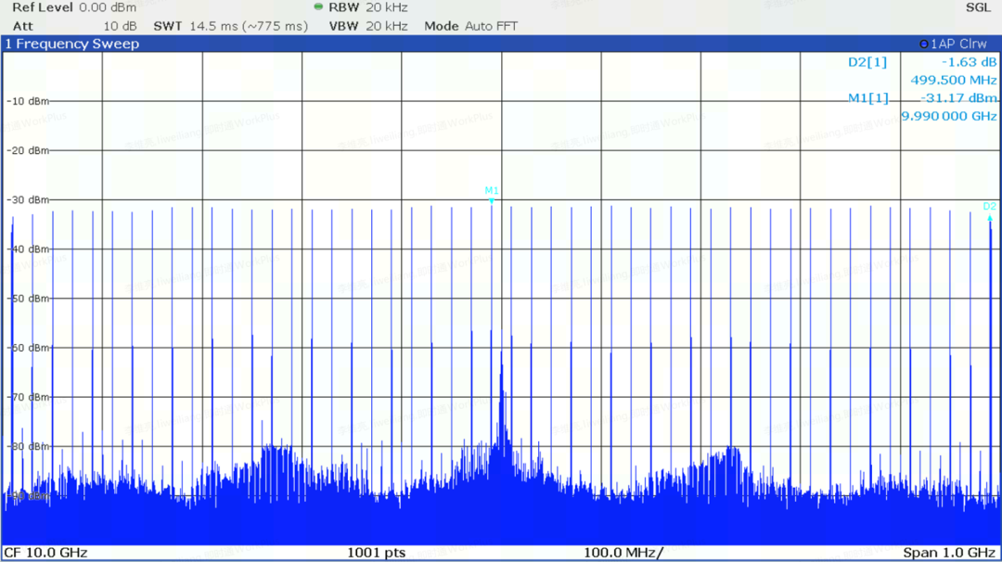Viewport: 1002px width, 562px height.
Task: Open the RBW 20 kHz setting
Action: tap(368, 7)
